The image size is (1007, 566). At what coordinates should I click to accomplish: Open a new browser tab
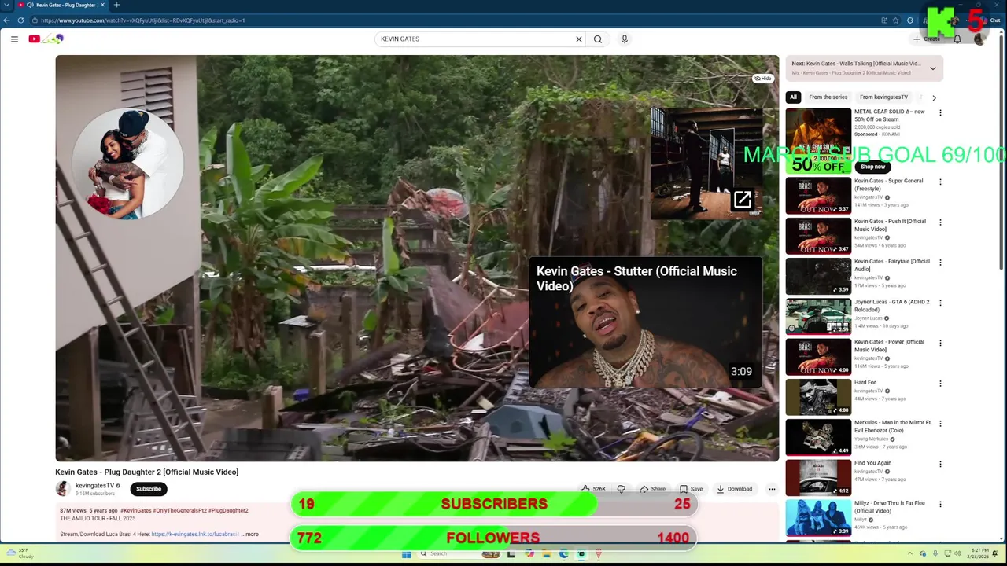(116, 5)
